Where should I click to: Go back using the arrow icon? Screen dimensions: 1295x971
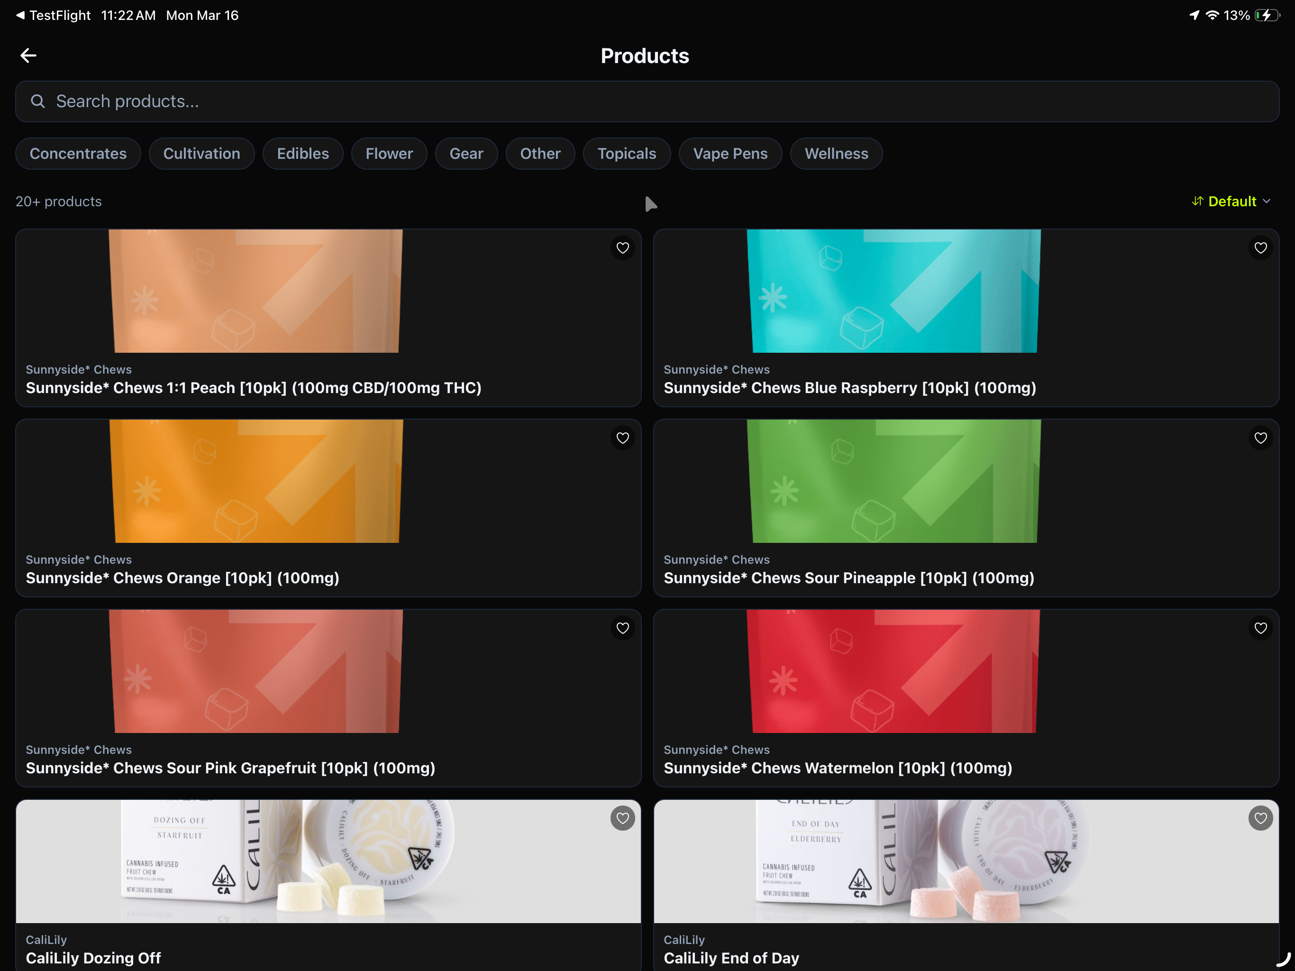pyautogui.click(x=28, y=55)
